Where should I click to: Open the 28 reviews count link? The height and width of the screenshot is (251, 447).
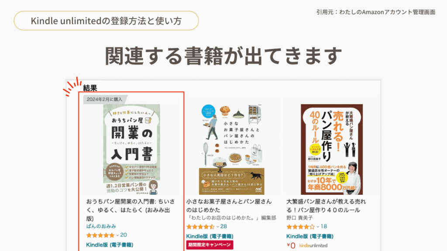click(224, 227)
